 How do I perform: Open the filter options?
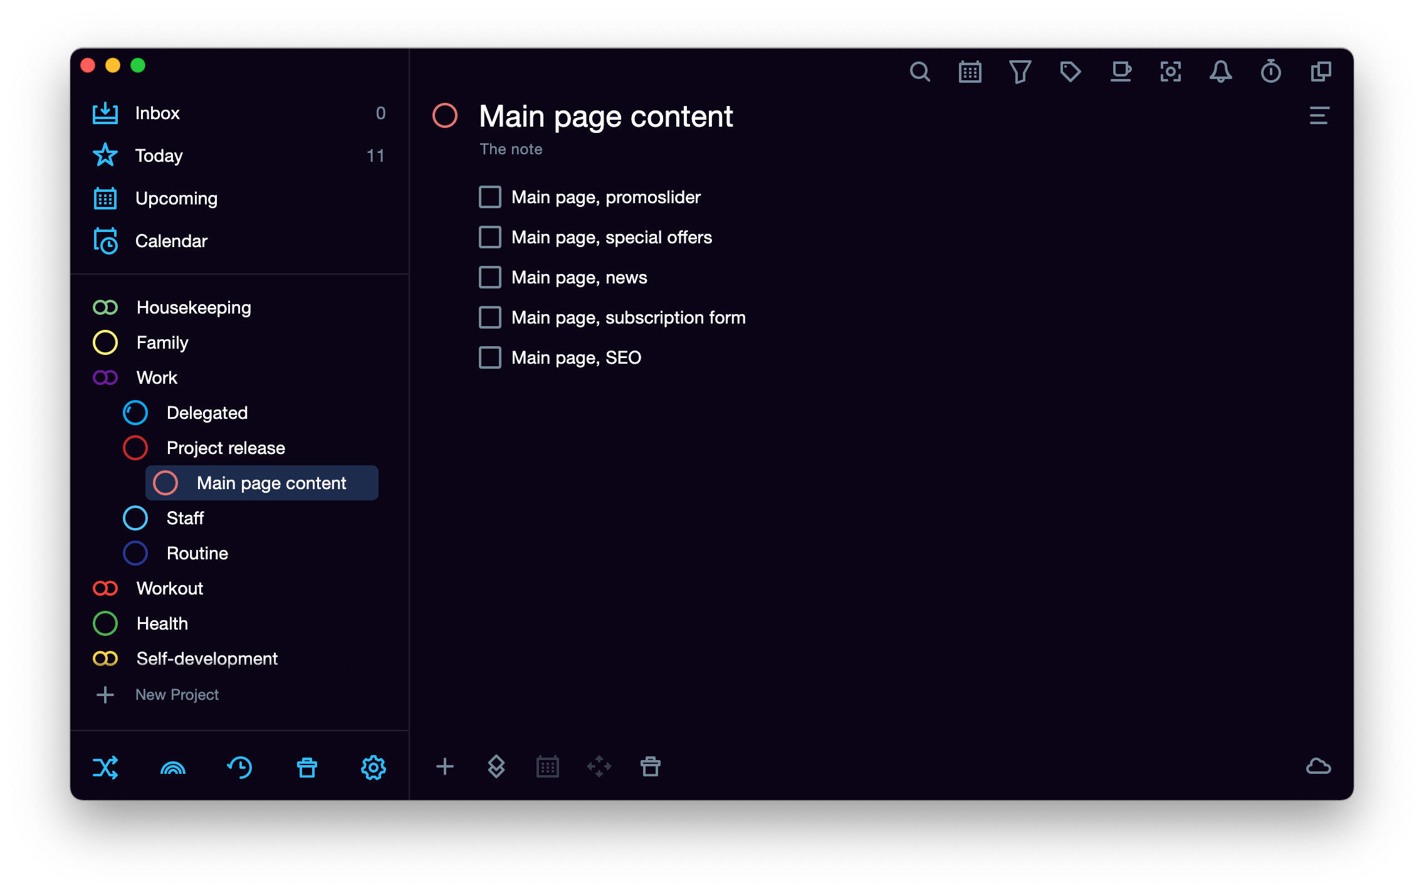point(1020,71)
